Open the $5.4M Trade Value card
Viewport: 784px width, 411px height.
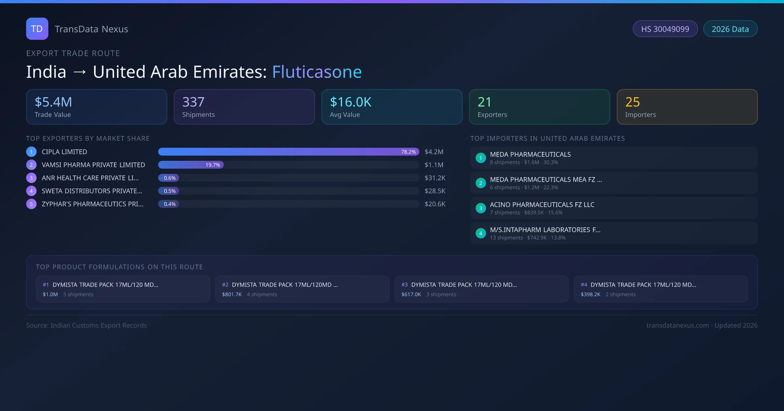96,107
